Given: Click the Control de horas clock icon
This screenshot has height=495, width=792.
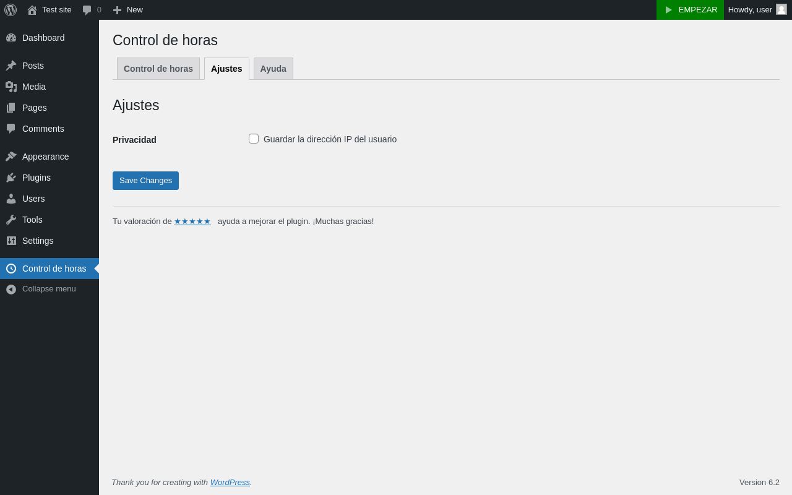Looking at the screenshot, I should click(11, 269).
